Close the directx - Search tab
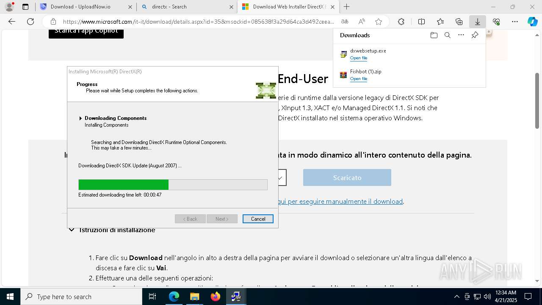Viewport: 542px width, 305px height. 231,7
